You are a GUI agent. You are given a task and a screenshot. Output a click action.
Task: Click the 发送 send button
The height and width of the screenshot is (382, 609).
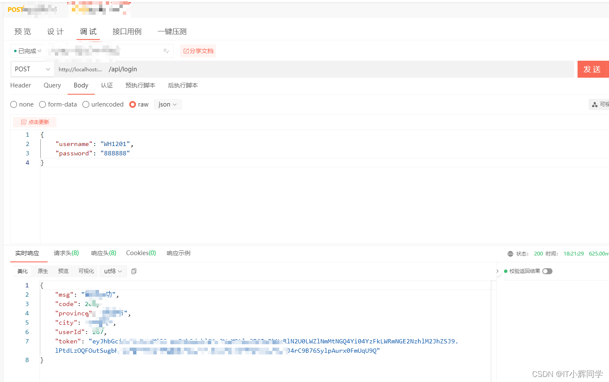pos(593,69)
